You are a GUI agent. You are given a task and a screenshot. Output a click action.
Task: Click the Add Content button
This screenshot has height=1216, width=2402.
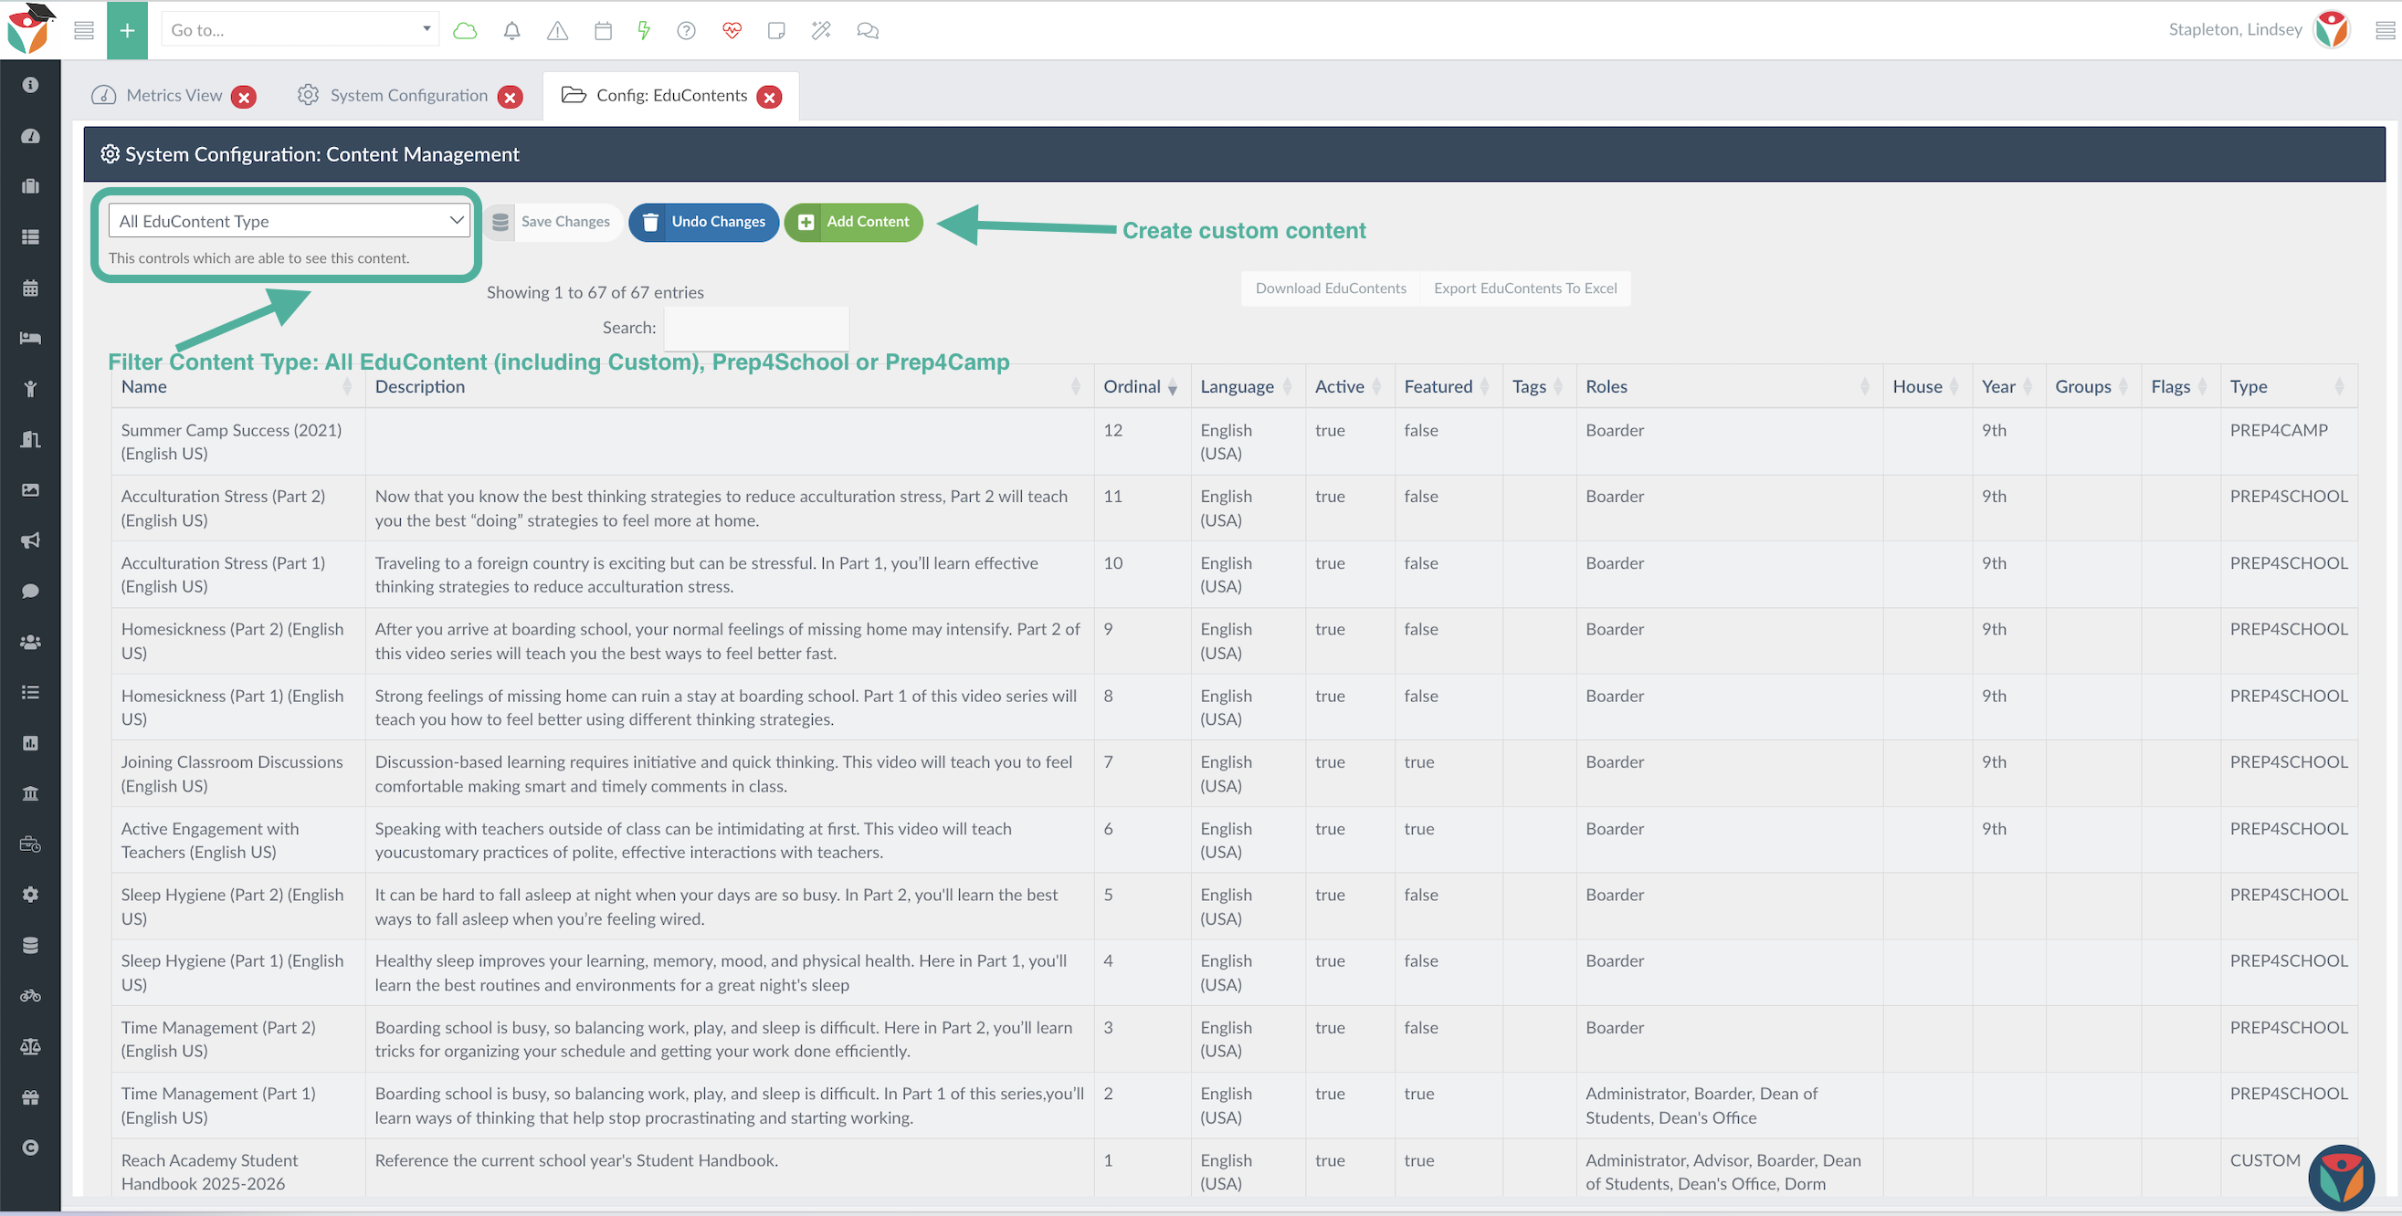[x=853, y=222]
